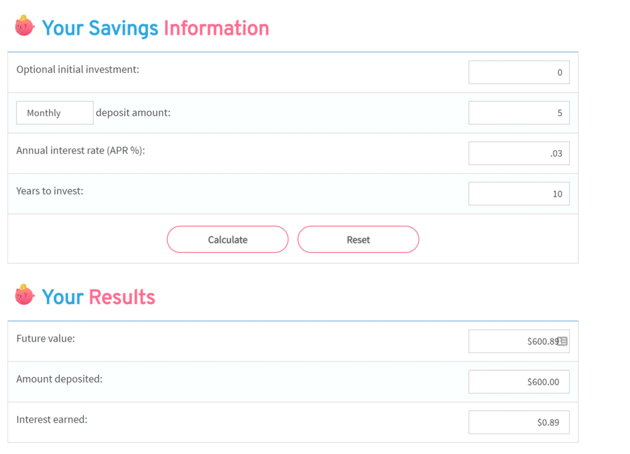Click the 'Your Savings Information' heading
The image size is (630, 454).
pos(155,28)
